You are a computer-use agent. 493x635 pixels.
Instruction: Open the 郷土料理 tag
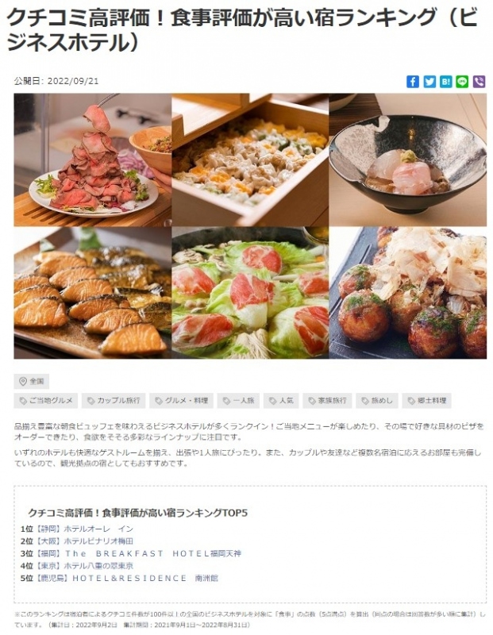coord(426,401)
